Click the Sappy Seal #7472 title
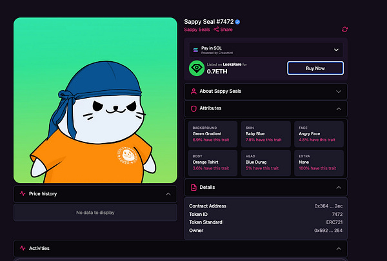387x261 pixels. [209, 22]
